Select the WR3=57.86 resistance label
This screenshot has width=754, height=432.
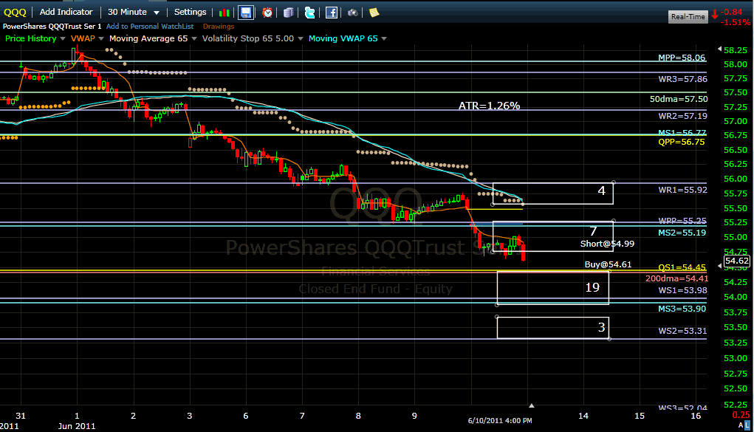coord(683,79)
